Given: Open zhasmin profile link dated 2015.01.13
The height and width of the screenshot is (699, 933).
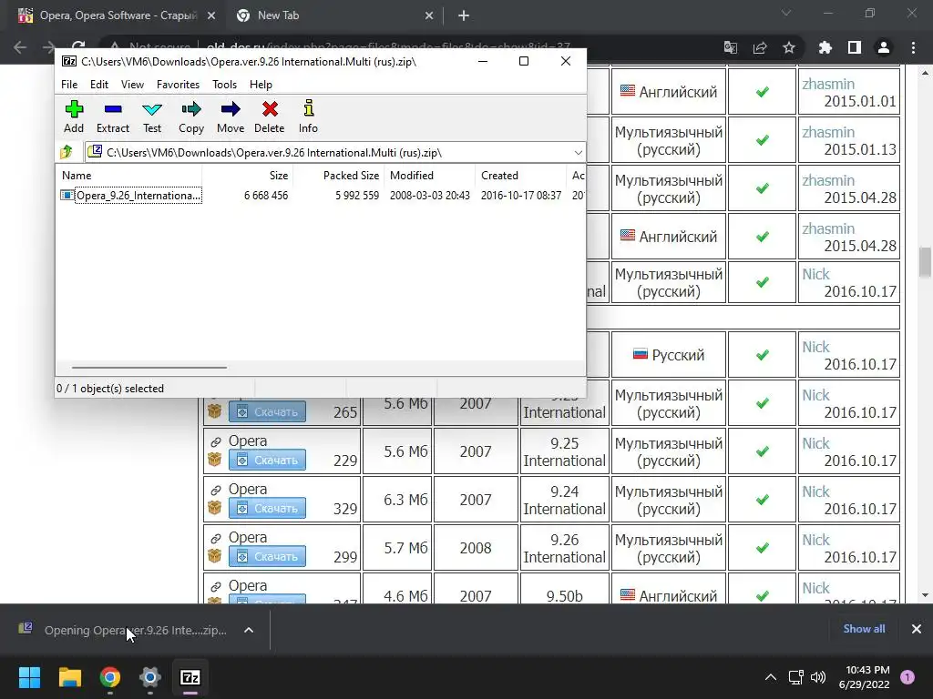Looking at the screenshot, I should pyautogui.click(x=827, y=133).
